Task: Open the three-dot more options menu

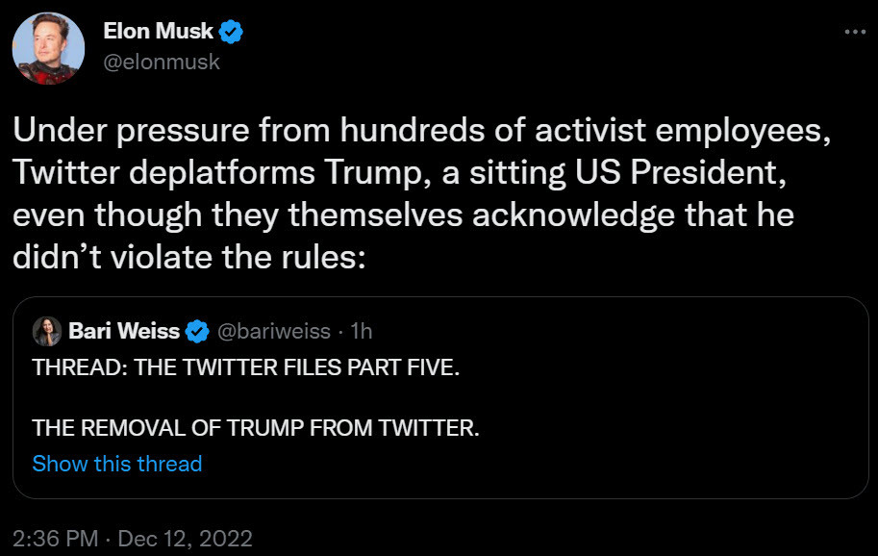Action: pos(854,31)
